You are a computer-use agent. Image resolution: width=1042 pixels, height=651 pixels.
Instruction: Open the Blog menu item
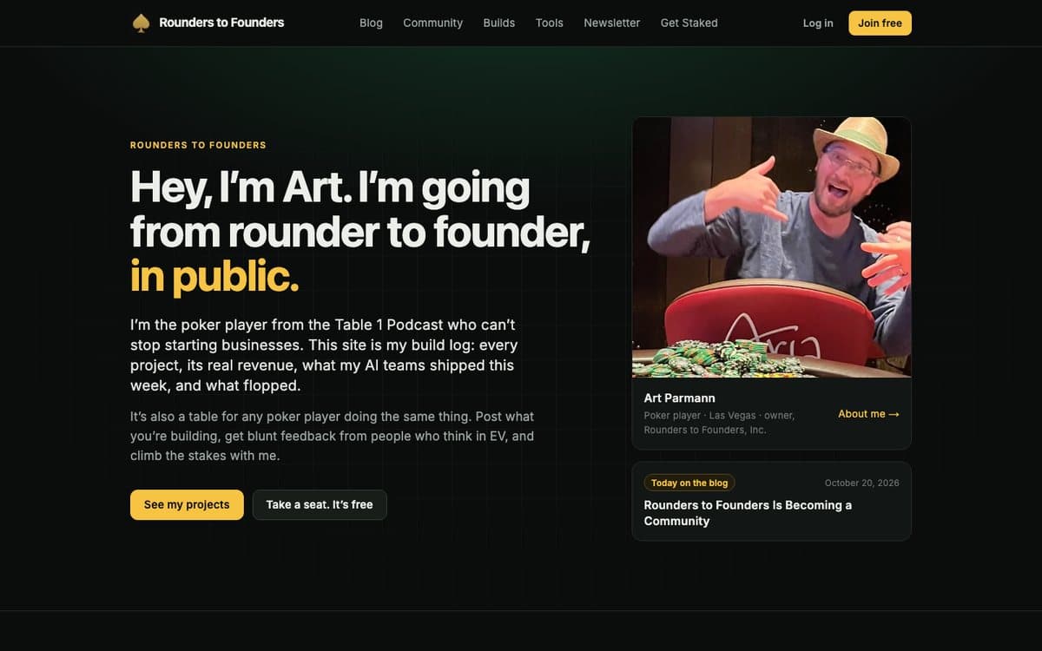[371, 23]
